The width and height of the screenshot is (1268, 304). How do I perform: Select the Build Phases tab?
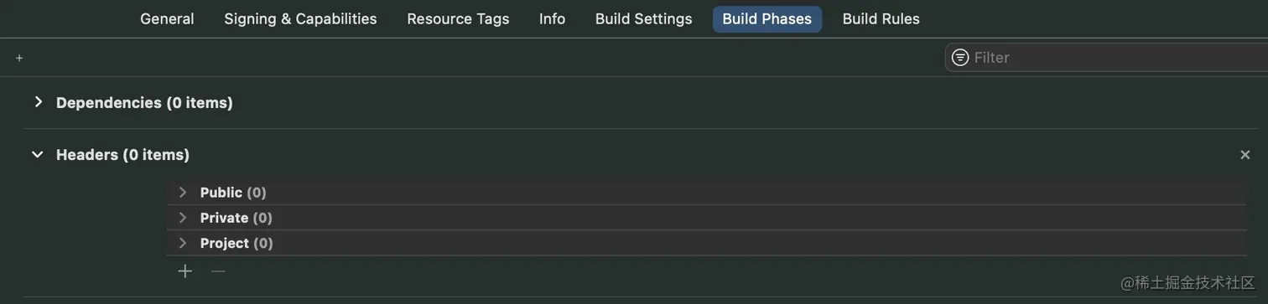point(767,19)
